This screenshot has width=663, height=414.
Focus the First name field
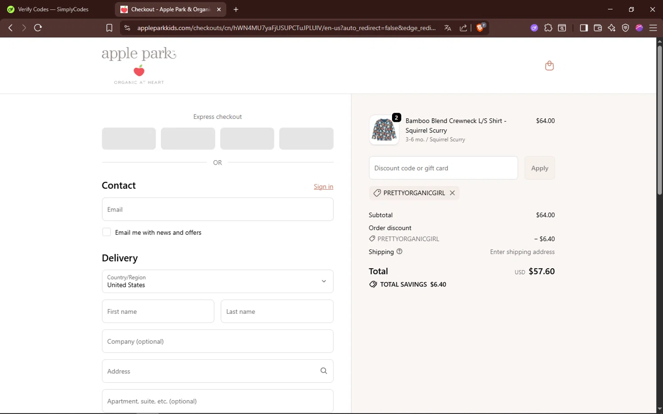pos(158,311)
